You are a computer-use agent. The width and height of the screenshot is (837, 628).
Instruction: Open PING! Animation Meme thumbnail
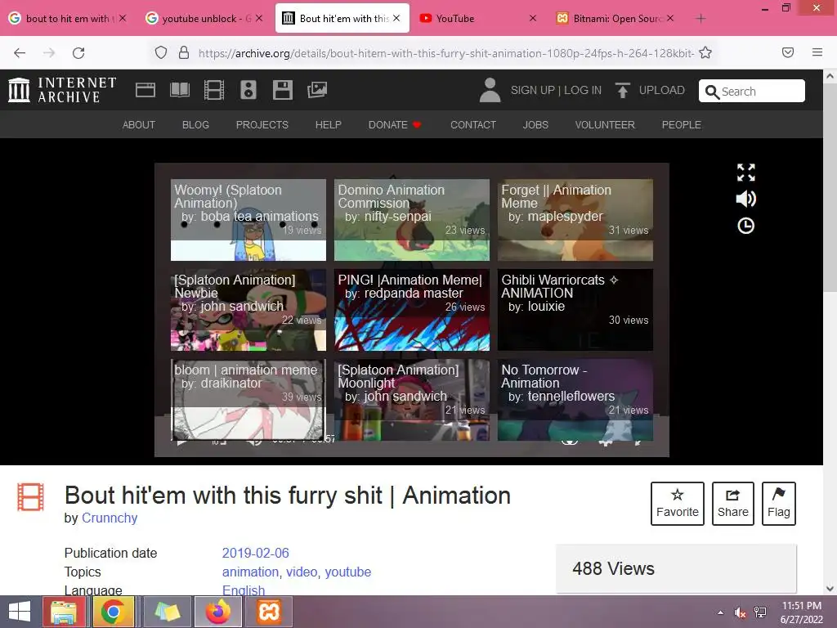(x=412, y=310)
